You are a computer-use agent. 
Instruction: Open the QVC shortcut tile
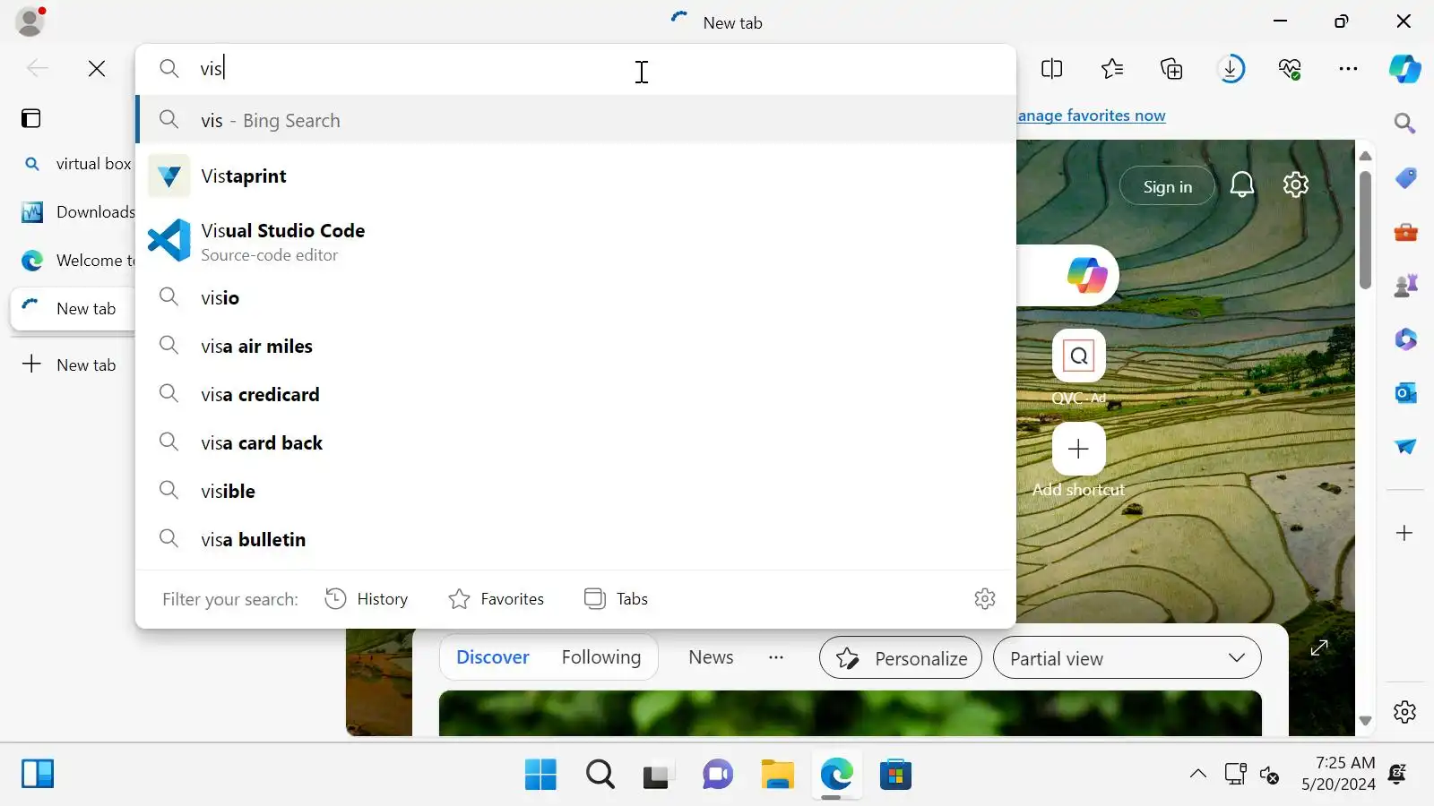pyautogui.click(x=1078, y=356)
